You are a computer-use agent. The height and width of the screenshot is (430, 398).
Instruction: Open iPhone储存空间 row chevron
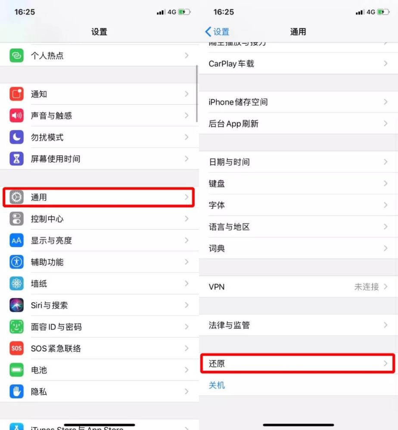coord(386,102)
